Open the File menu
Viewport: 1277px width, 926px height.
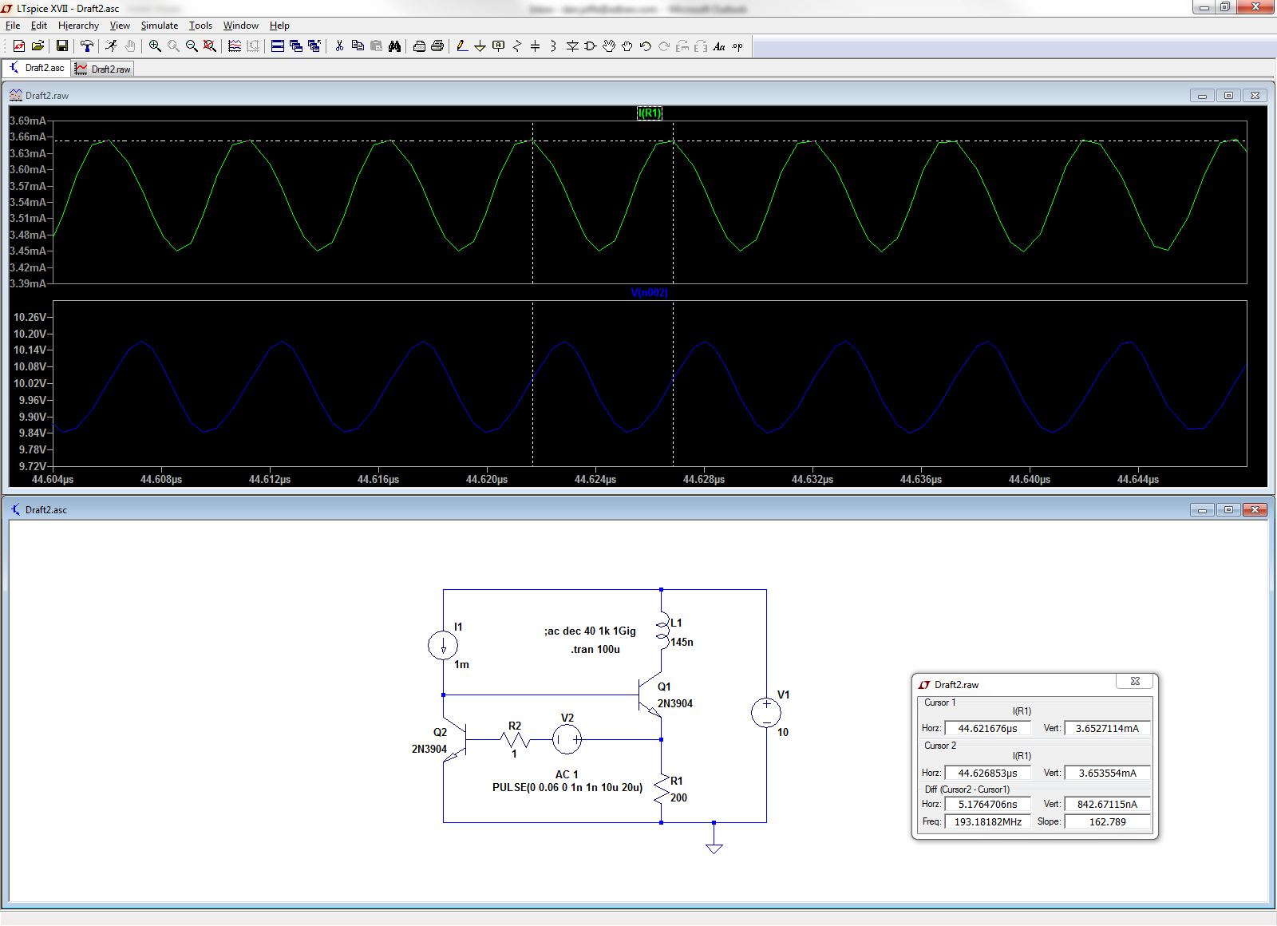(13, 26)
